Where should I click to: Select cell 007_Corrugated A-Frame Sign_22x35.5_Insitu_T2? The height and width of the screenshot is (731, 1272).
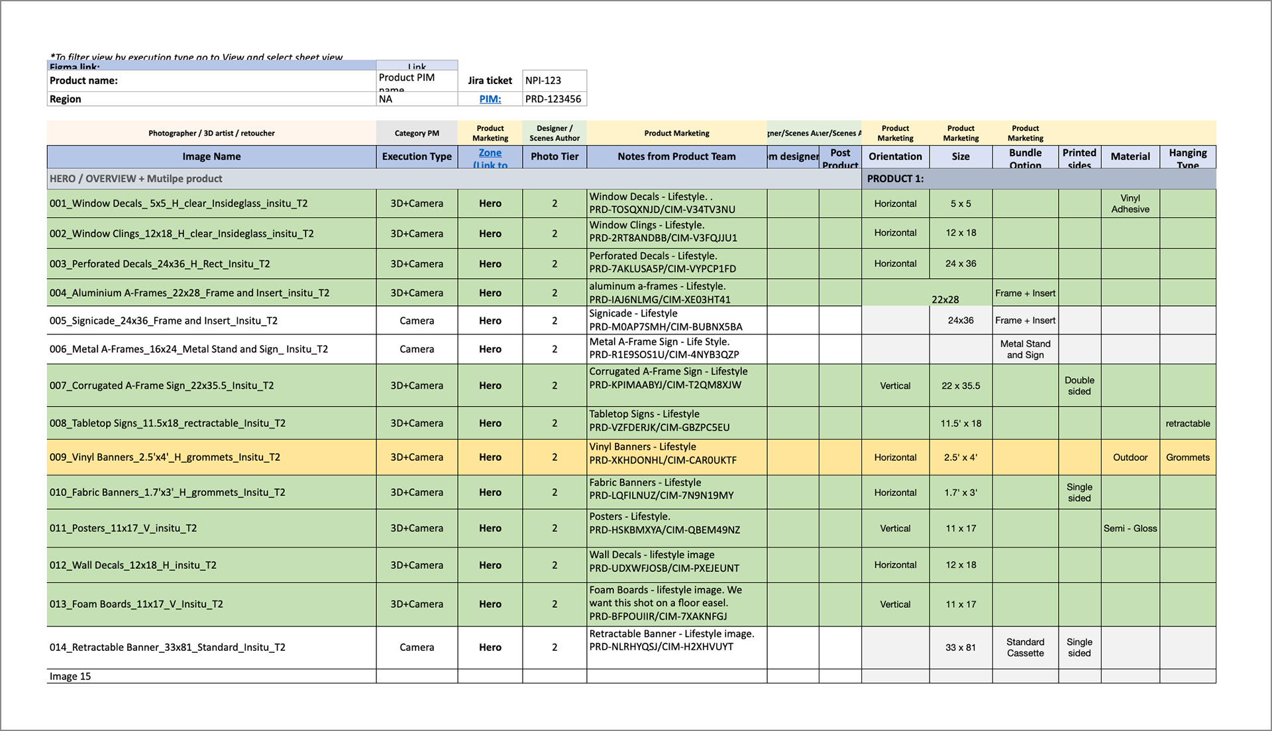211,385
